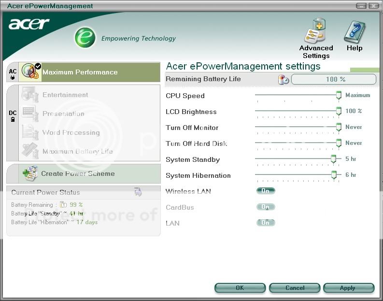Screen dimensions: 383x301
Task: Click the Turn Off Monitor slider handle
Action: coord(339,127)
